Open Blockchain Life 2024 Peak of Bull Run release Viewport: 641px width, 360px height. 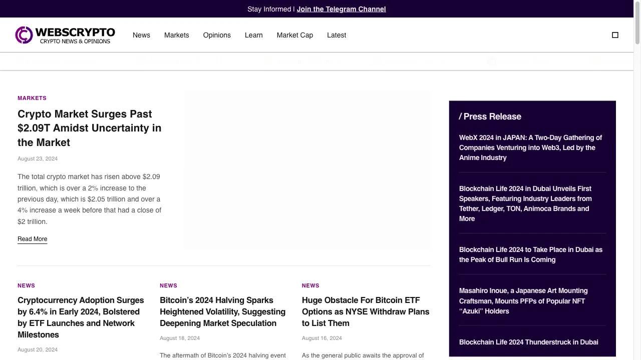pos(531,254)
